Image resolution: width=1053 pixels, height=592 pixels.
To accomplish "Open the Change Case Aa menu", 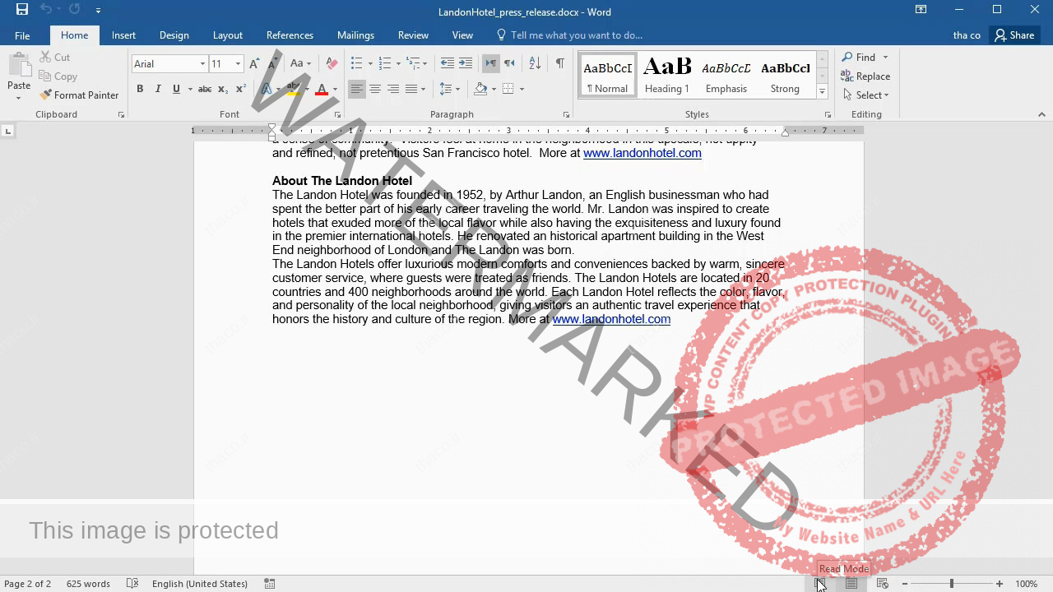I will point(300,64).
